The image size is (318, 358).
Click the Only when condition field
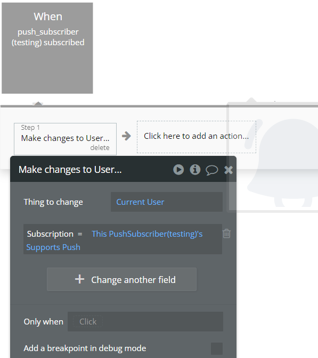point(145,321)
